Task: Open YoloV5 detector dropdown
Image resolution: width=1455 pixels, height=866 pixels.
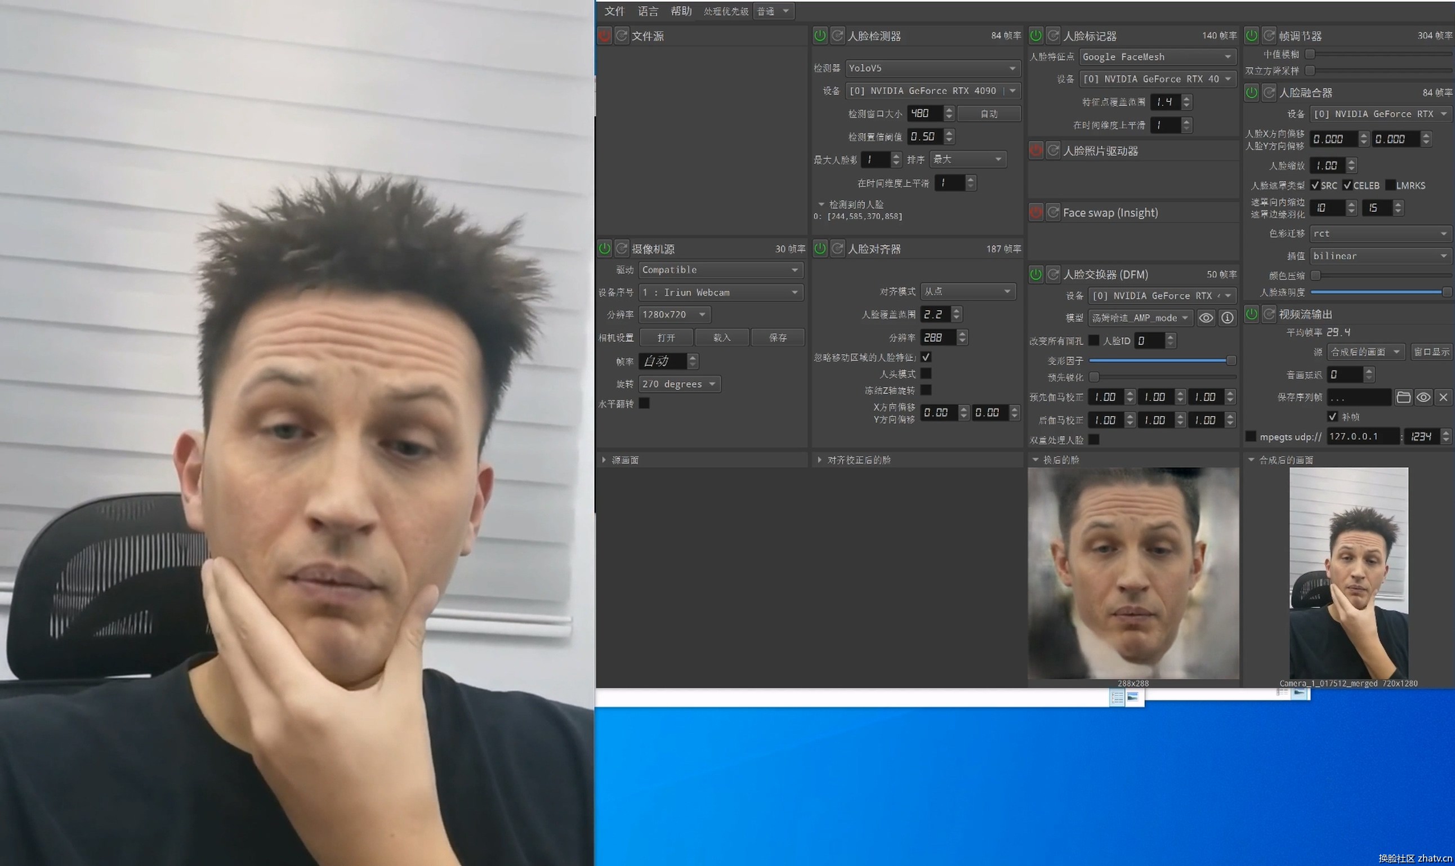Action: 932,68
